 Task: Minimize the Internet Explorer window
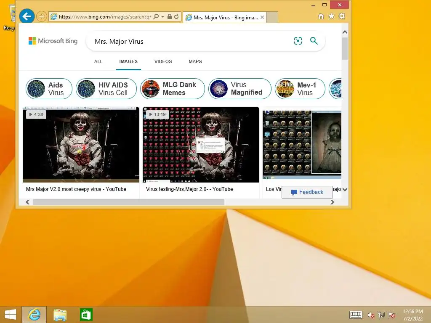tap(313, 5)
